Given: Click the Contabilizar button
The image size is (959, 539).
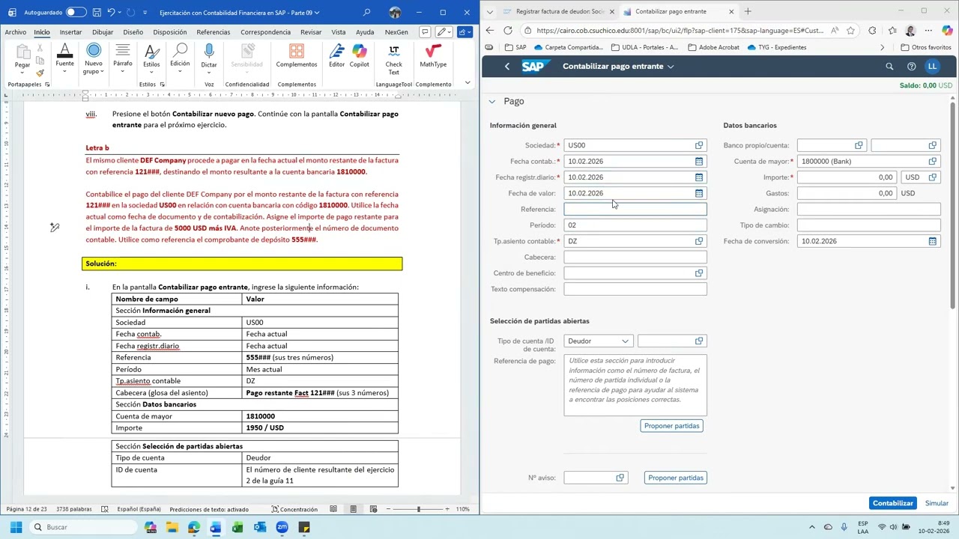Looking at the screenshot, I should coord(893,503).
